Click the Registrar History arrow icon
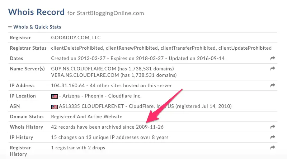This screenshot has width=287, height=159. point(273,148)
